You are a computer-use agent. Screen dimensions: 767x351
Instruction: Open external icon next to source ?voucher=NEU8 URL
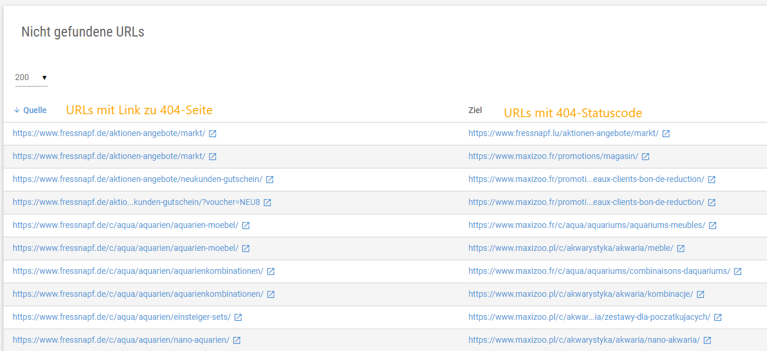point(267,203)
